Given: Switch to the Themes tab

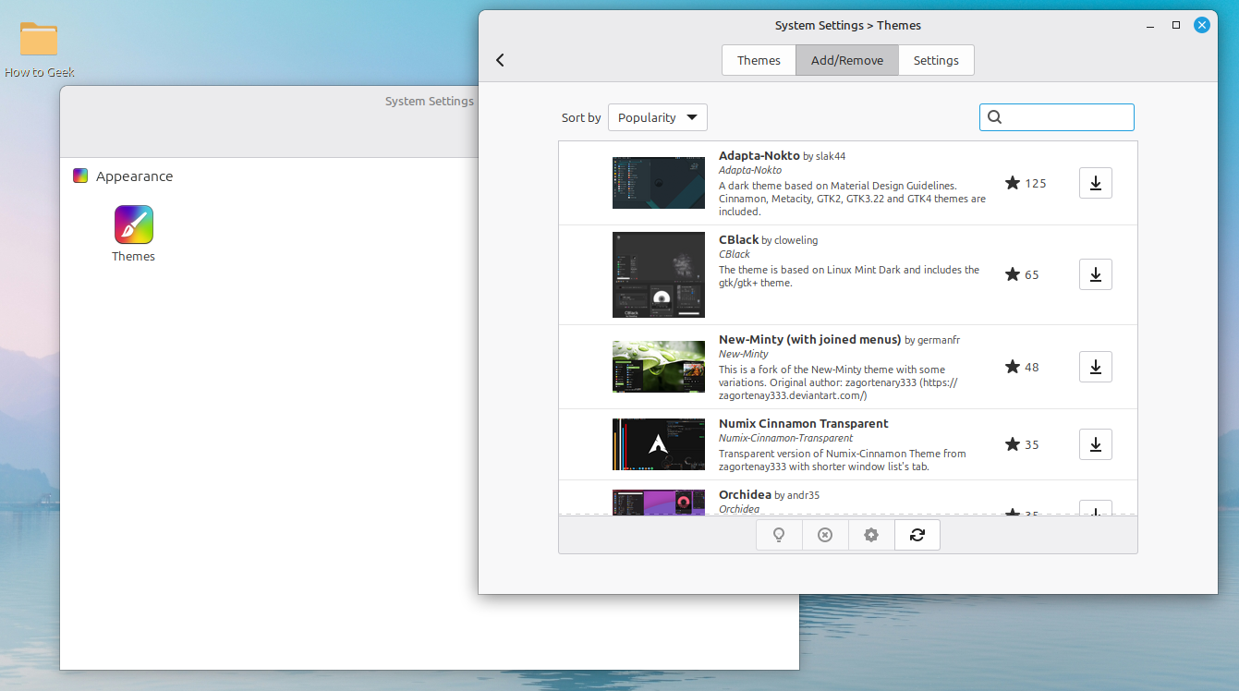Looking at the screenshot, I should tap(759, 60).
